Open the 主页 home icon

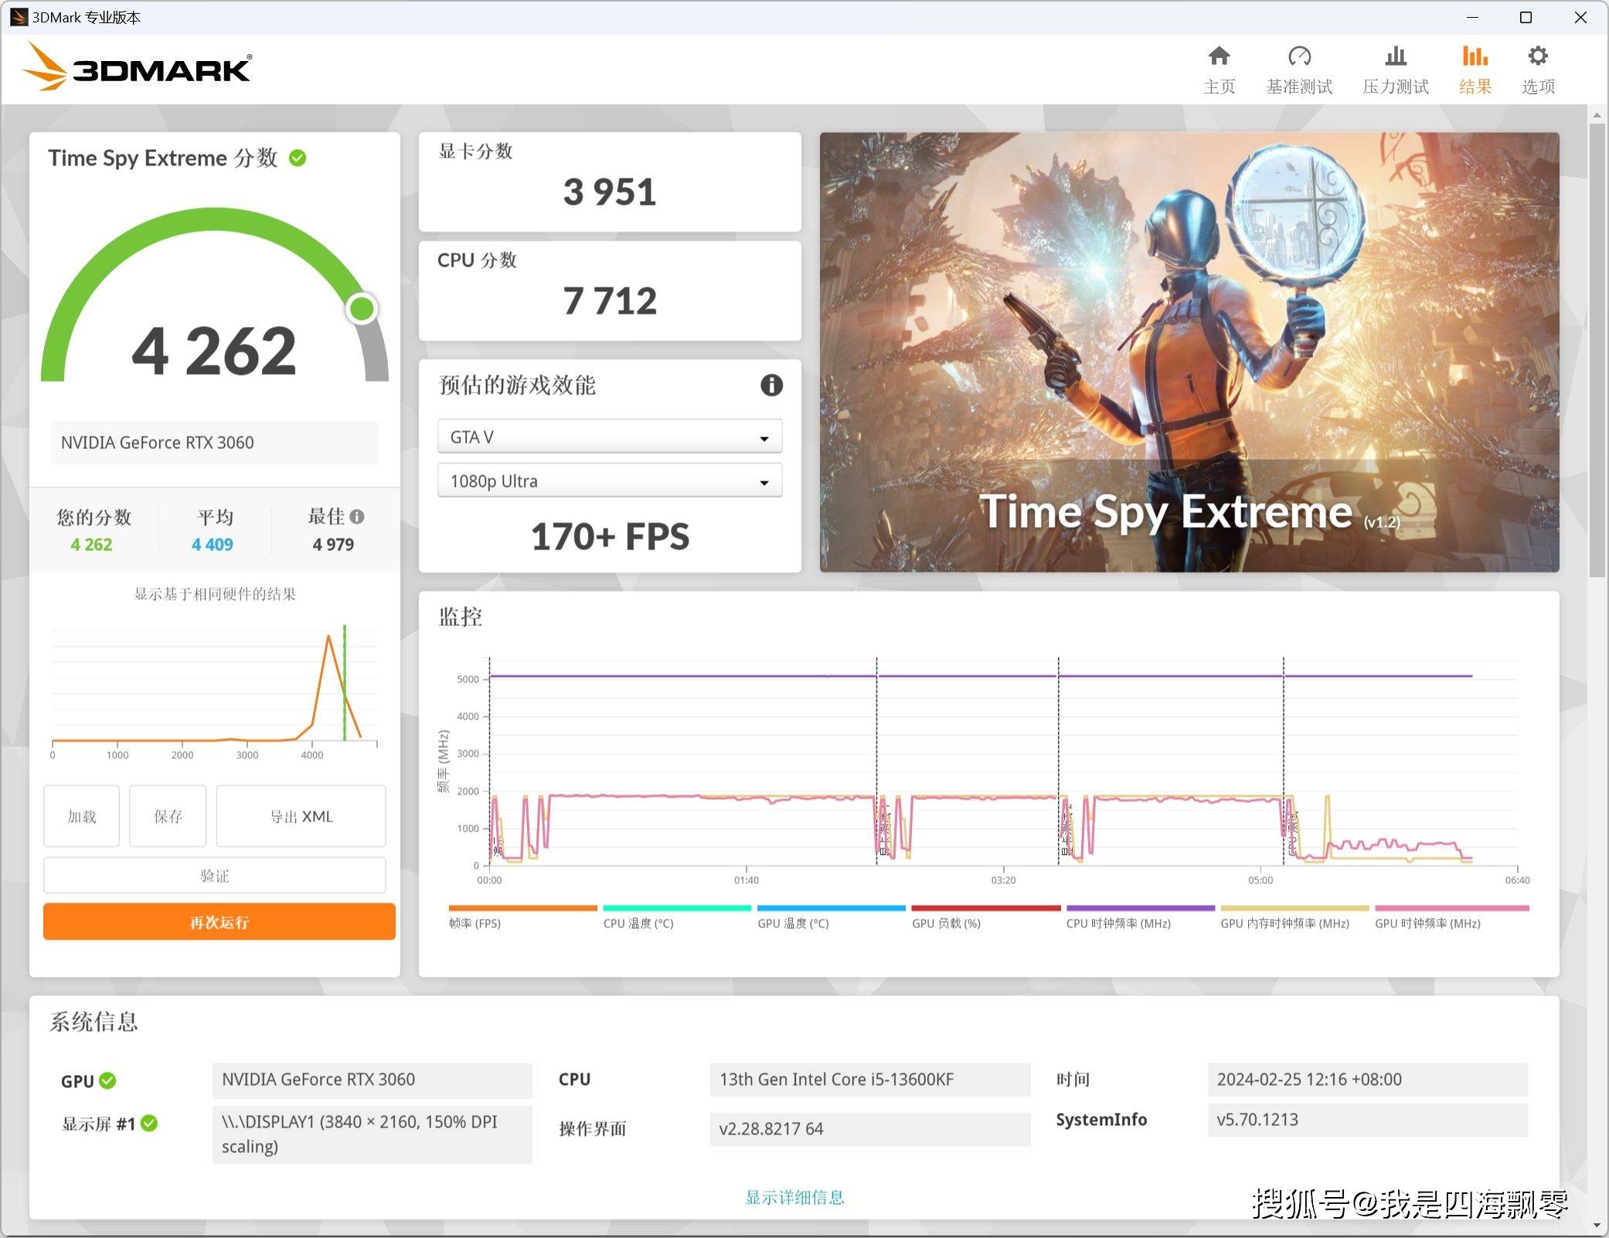click(1220, 68)
